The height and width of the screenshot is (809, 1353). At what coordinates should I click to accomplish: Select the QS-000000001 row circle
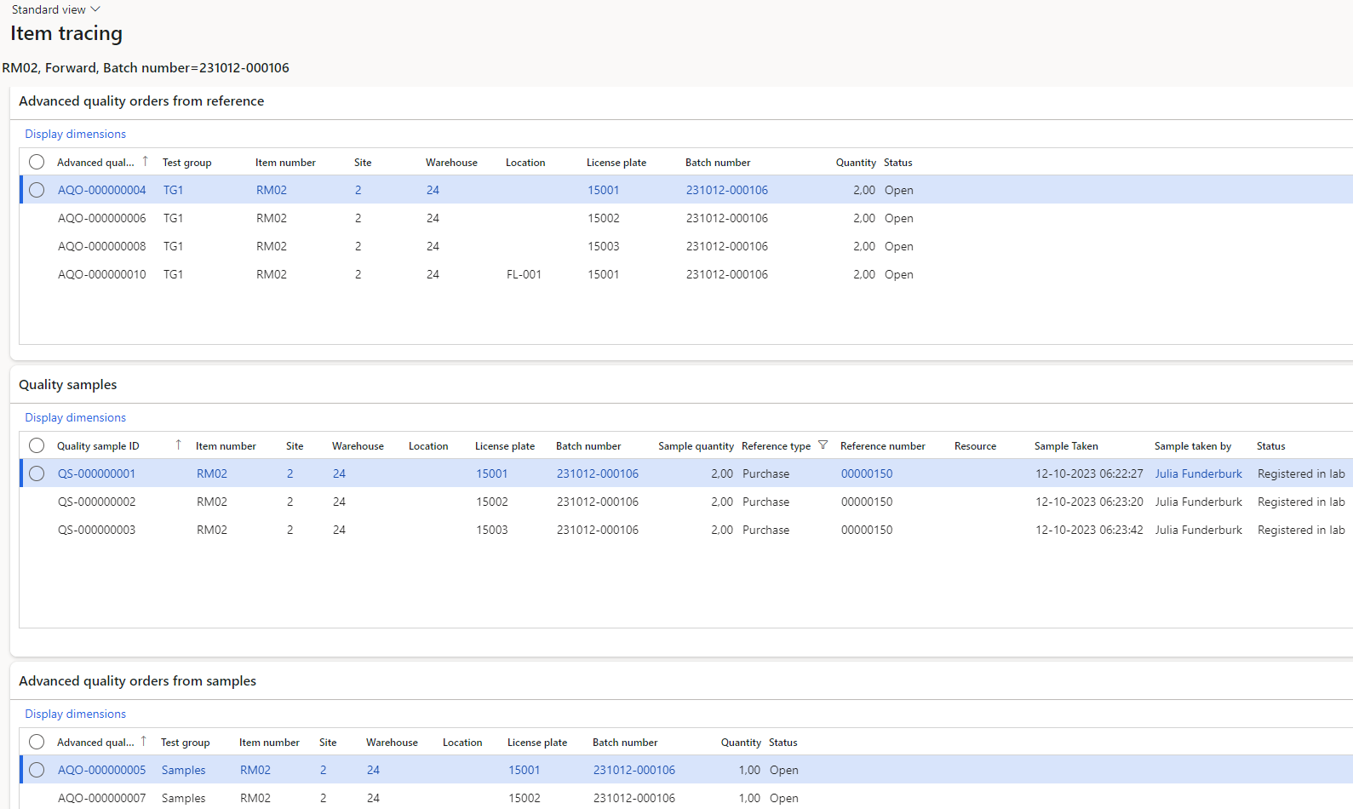click(37, 473)
